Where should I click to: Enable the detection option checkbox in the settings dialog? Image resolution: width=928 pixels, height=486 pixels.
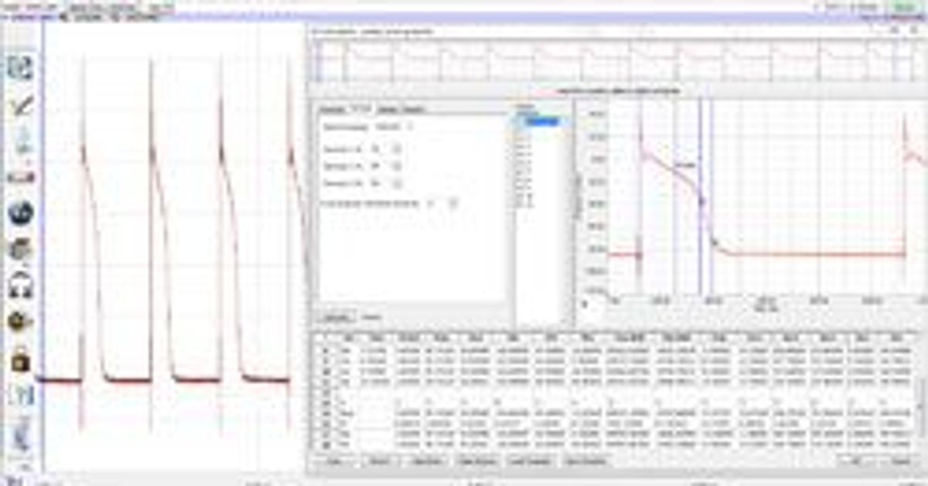click(432, 203)
